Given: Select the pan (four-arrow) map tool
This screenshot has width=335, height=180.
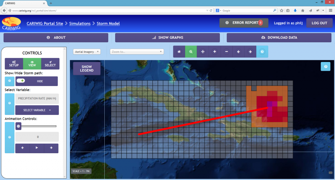Looking at the screenshot, I should click(203, 52).
